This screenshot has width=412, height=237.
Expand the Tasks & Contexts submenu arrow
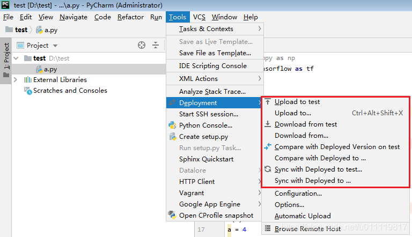259,28
